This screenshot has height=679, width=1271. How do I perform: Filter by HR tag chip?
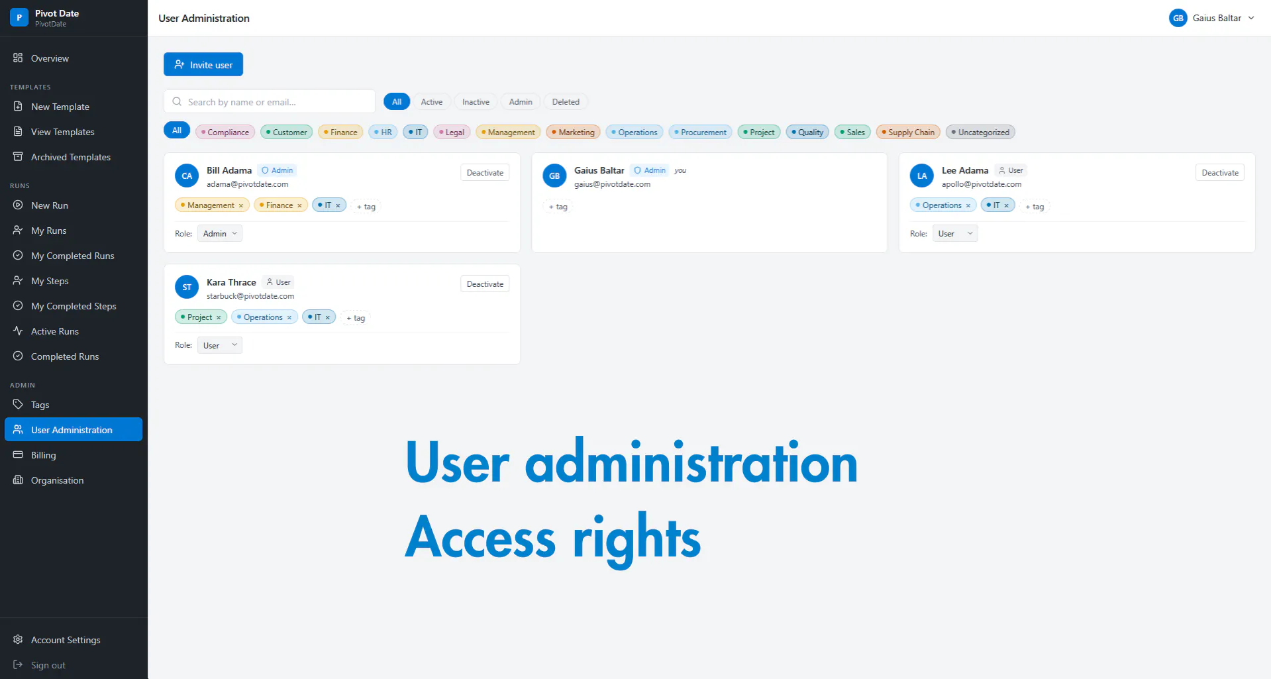[383, 132]
